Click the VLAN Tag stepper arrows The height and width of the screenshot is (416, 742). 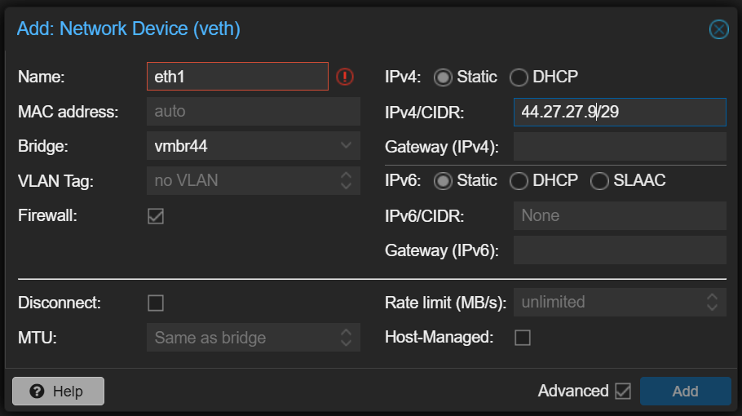tap(346, 181)
